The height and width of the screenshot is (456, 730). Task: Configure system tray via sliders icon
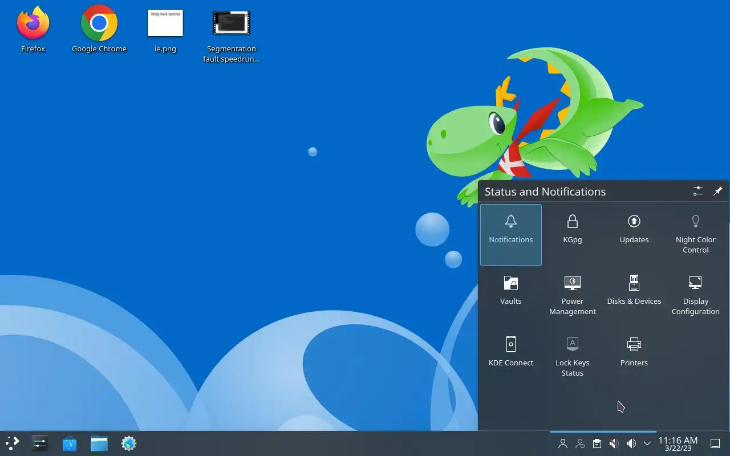click(698, 192)
